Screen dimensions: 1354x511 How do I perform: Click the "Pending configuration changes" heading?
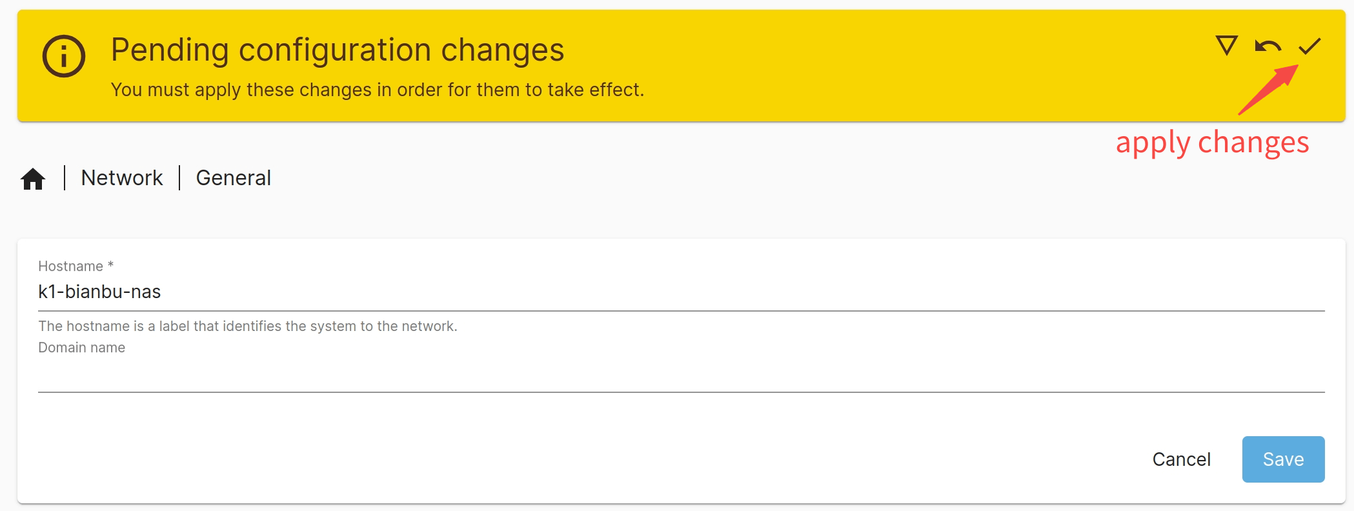(338, 50)
